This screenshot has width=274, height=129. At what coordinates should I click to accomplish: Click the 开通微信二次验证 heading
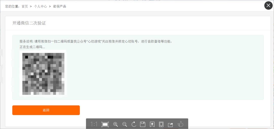tap(29, 23)
